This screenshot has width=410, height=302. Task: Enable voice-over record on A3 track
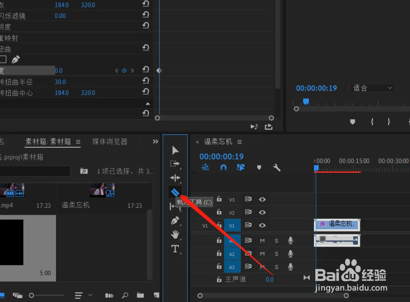(x=290, y=267)
